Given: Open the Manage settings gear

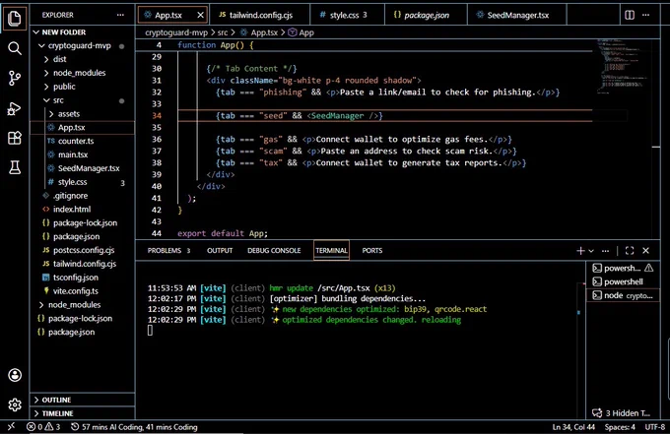Looking at the screenshot, I should click(15, 404).
